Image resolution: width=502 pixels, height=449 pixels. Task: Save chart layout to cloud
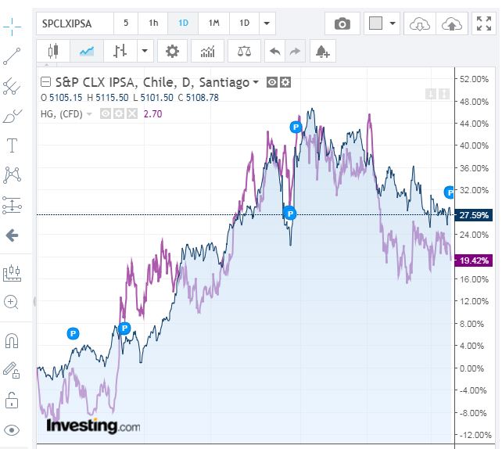pyautogui.click(x=452, y=23)
